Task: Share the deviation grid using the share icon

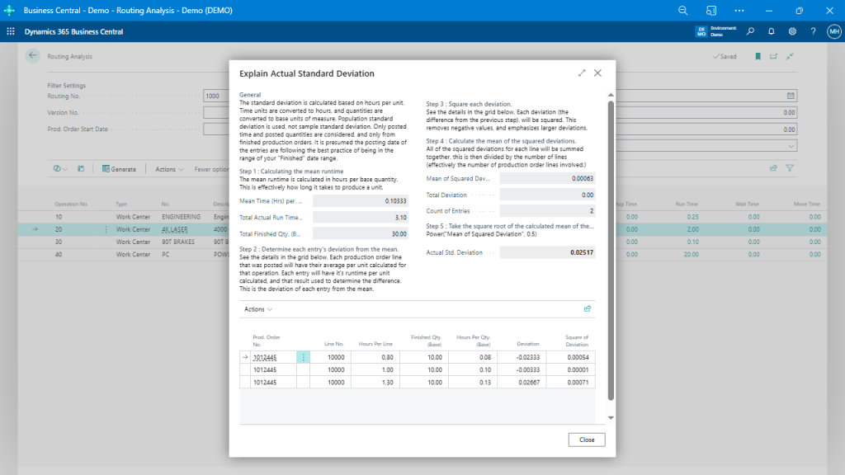Action: 587,308
